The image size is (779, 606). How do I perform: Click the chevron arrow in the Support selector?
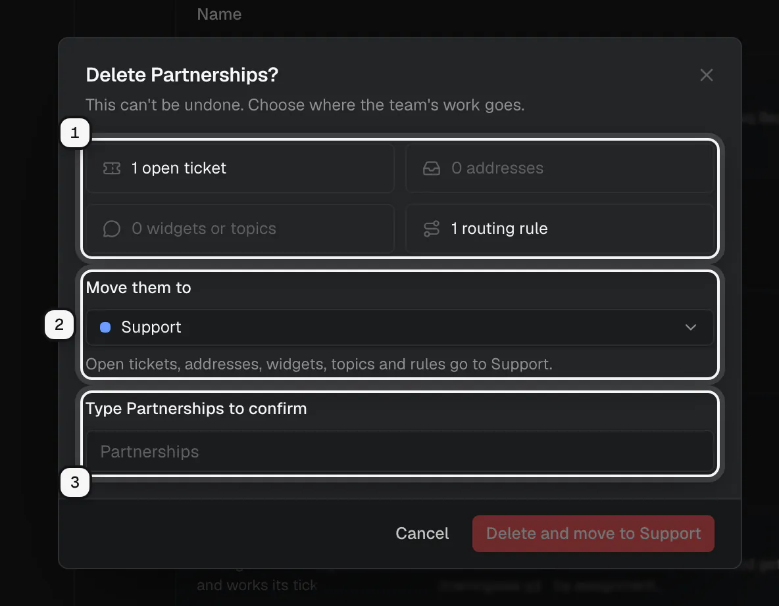[x=691, y=327]
